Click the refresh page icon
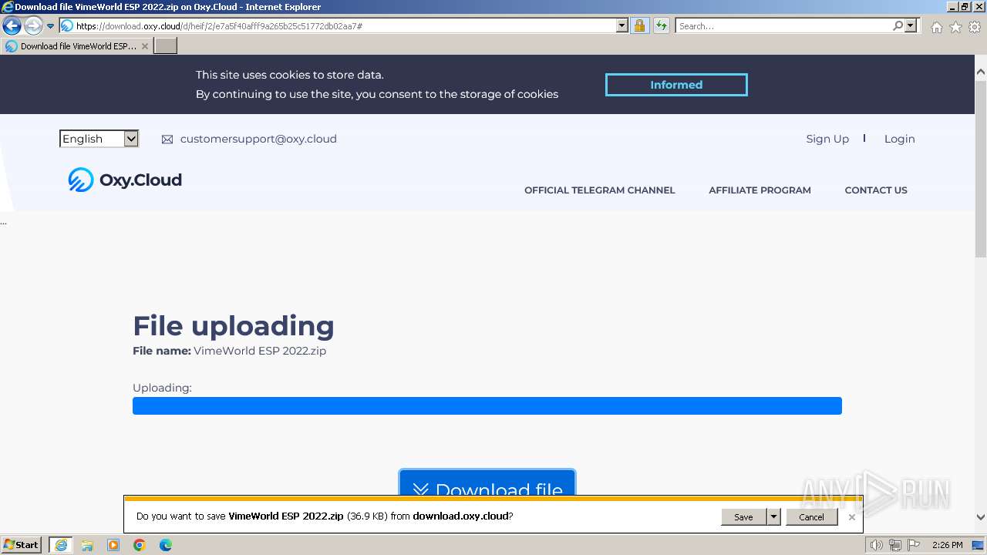 [x=662, y=26]
